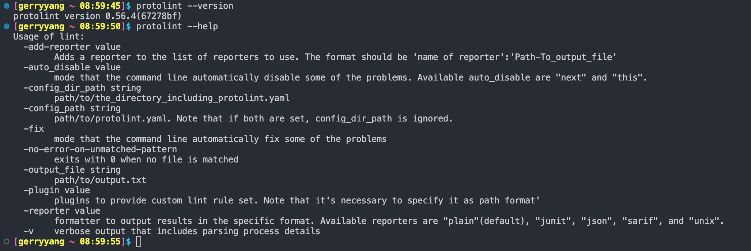This screenshot has width=751, height=251.
Task: Click the '-config_dir_path string' flag
Action: [82, 88]
